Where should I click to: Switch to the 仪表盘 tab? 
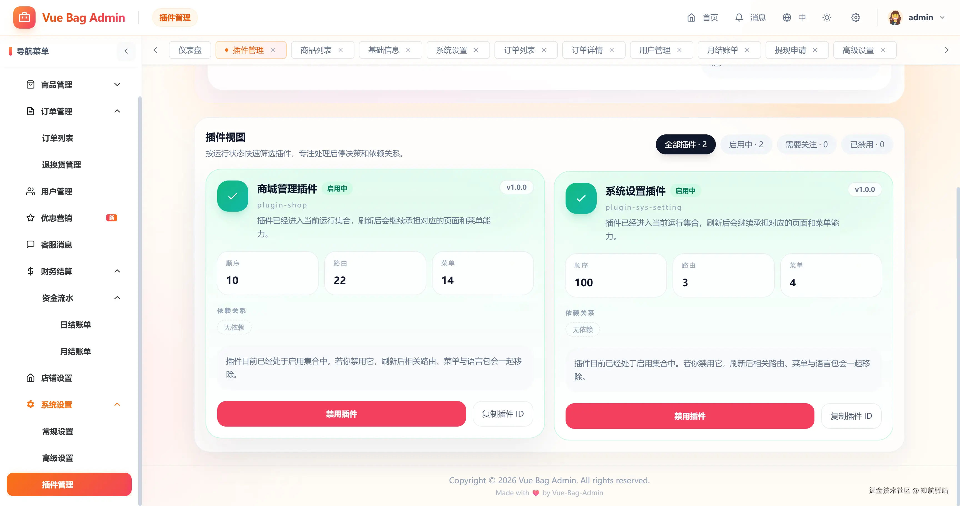point(190,50)
